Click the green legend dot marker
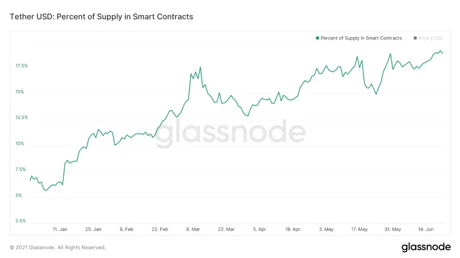Image resolution: width=460 pixels, height=258 pixels. click(317, 38)
